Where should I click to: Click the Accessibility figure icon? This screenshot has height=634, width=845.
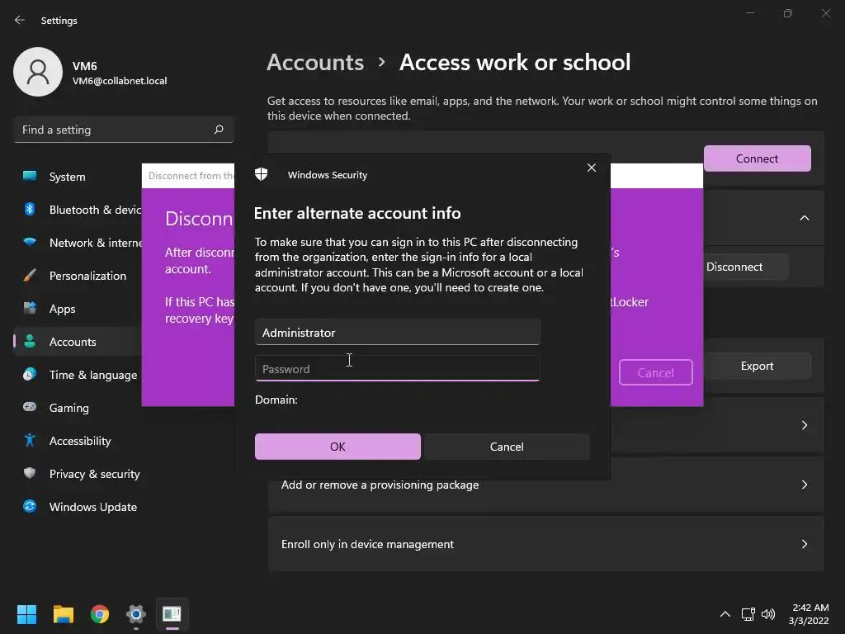tap(30, 441)
